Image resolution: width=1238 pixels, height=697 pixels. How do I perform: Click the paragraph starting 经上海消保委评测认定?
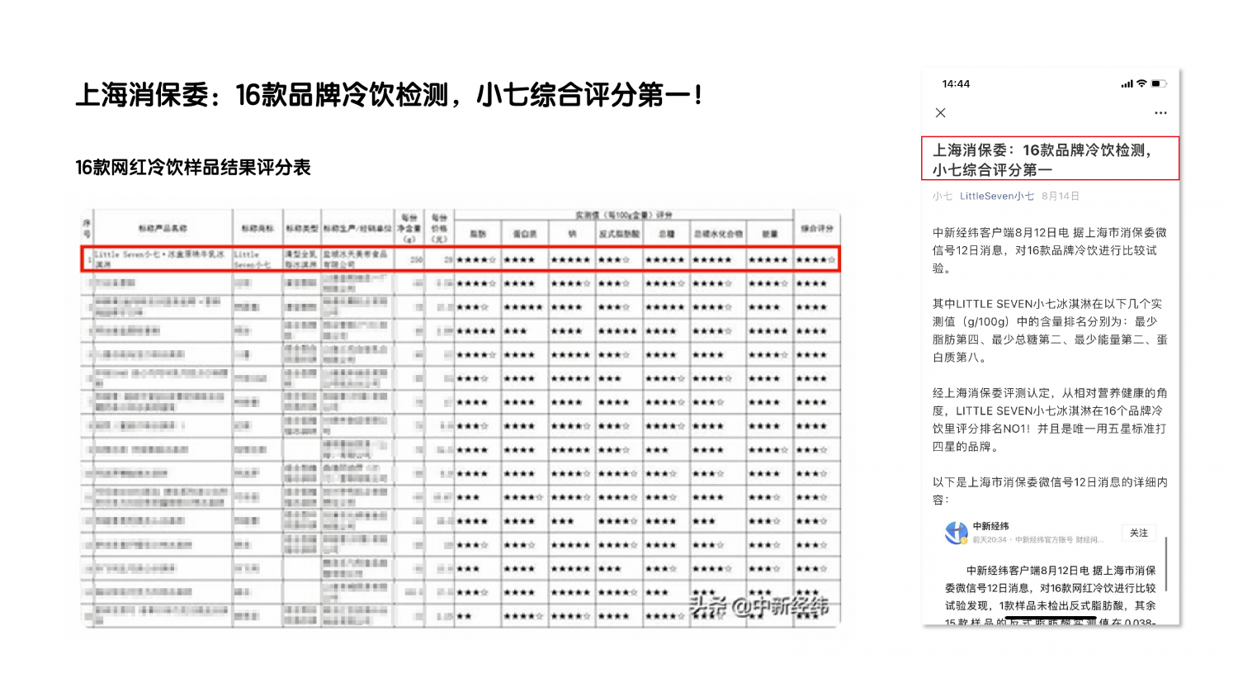(1050, 420)
